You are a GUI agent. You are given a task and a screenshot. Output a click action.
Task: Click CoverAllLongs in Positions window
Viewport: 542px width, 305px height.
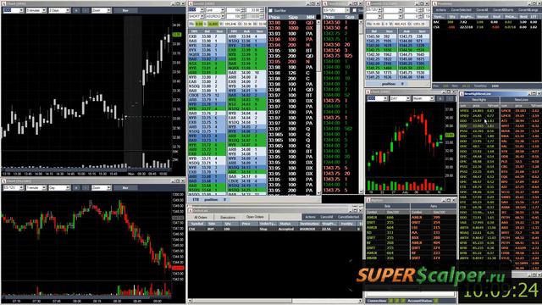528,10
